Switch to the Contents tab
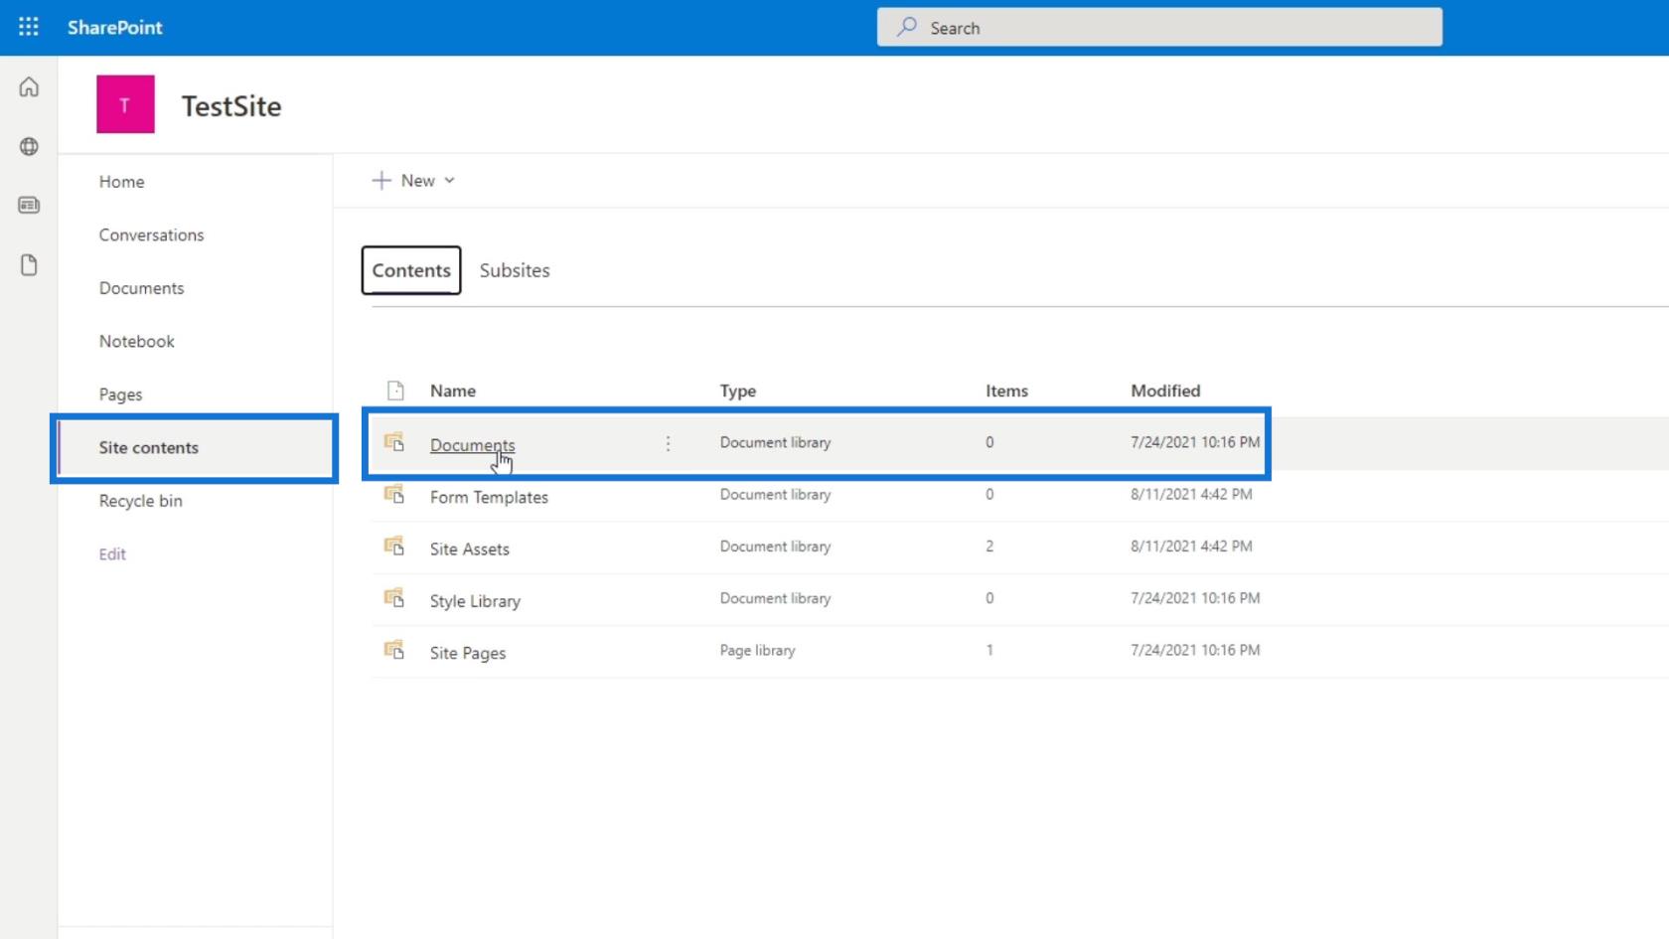This screenshot has height=939, width=1669. click(411, 270)
